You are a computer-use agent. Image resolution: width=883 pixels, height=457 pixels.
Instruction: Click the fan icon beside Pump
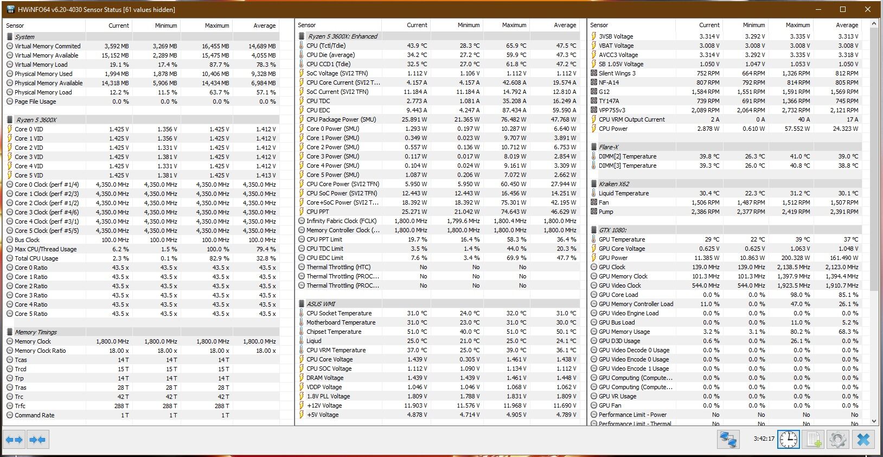(x=594, y=212)
